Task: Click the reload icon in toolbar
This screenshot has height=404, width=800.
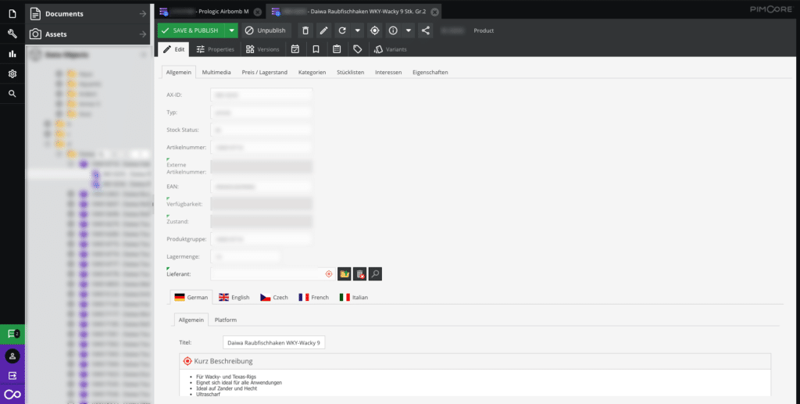Action: click(x=342, y=30)
